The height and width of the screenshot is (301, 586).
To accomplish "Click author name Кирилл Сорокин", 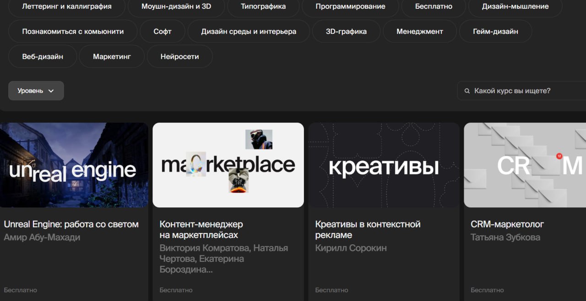I will tap(351, 248).
